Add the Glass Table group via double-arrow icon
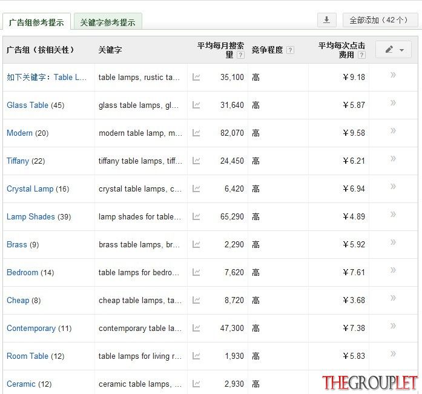Screen dimensions: 422x394 pyautogui.click(x=393, y=102)
